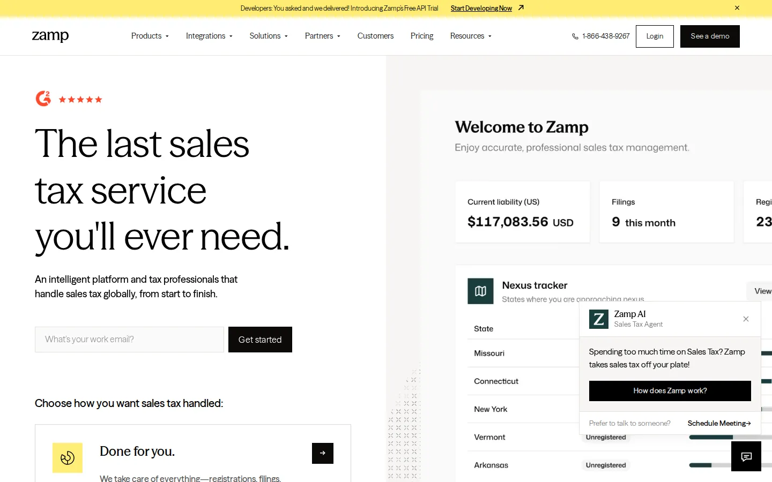Expand the Integrations dropdown menu

[x=209, y=36]
